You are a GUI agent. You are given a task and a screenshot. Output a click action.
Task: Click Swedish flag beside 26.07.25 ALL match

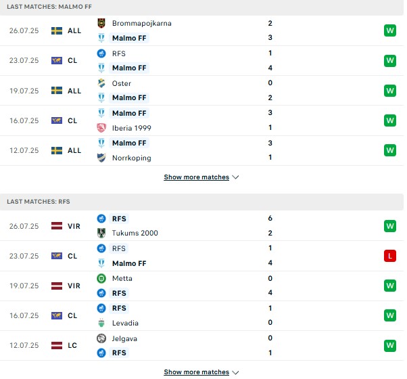pyautogui.click(x=57, y=30)
